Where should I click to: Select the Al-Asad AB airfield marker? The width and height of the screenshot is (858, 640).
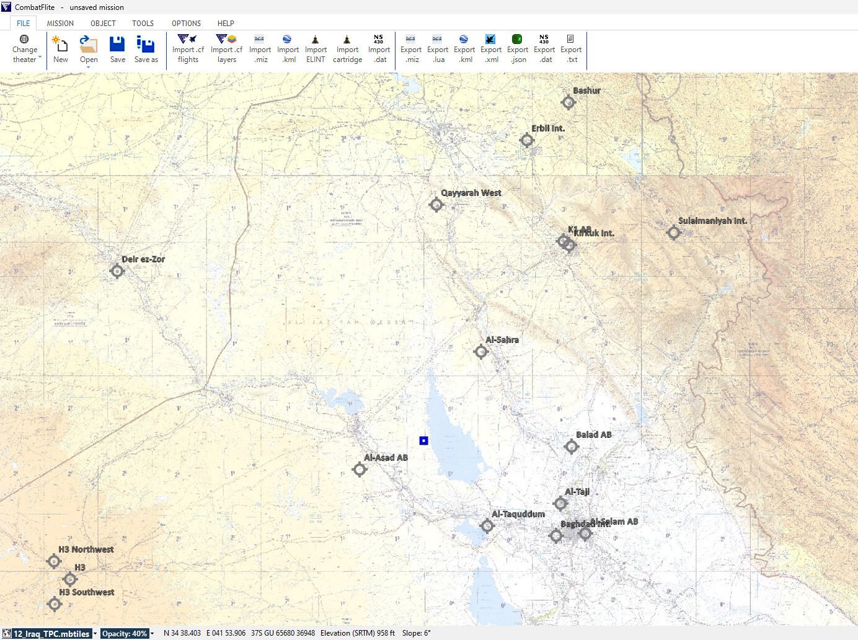click(360, 469)
